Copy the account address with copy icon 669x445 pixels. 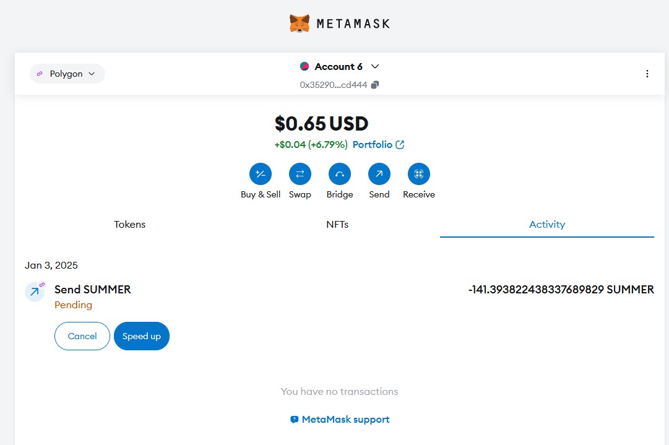coord(375,85)
